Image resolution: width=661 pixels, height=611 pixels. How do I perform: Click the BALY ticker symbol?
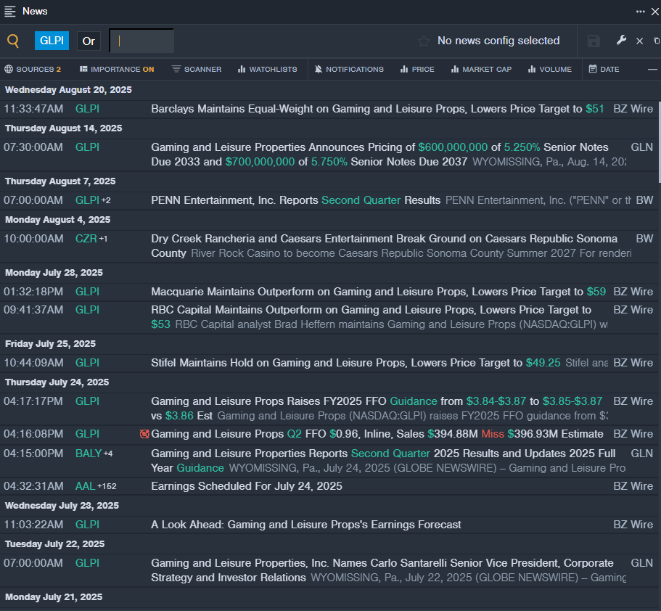click(89, 454)
